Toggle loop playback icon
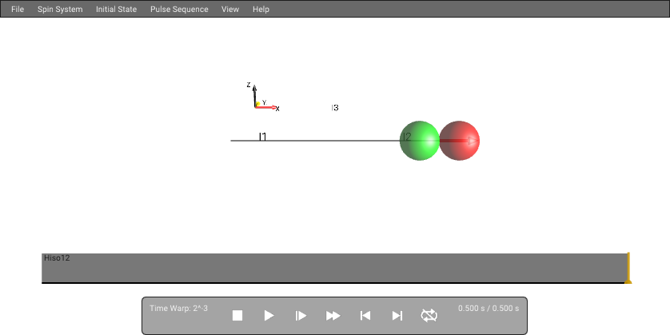Screen dimensions: 670x335 [x=429, y=315]
